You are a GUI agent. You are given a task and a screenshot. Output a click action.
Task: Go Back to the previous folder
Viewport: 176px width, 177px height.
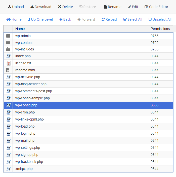pos(65,19)
